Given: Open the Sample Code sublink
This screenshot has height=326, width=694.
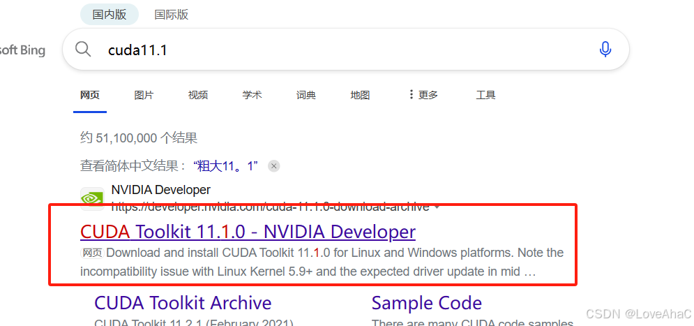Looking at the screenshot, I should coord(427,303).
